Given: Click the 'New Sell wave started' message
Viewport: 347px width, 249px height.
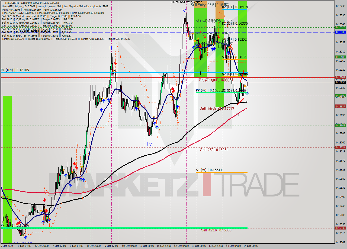Looking at the screenshot, I should [x=188, y=2].
